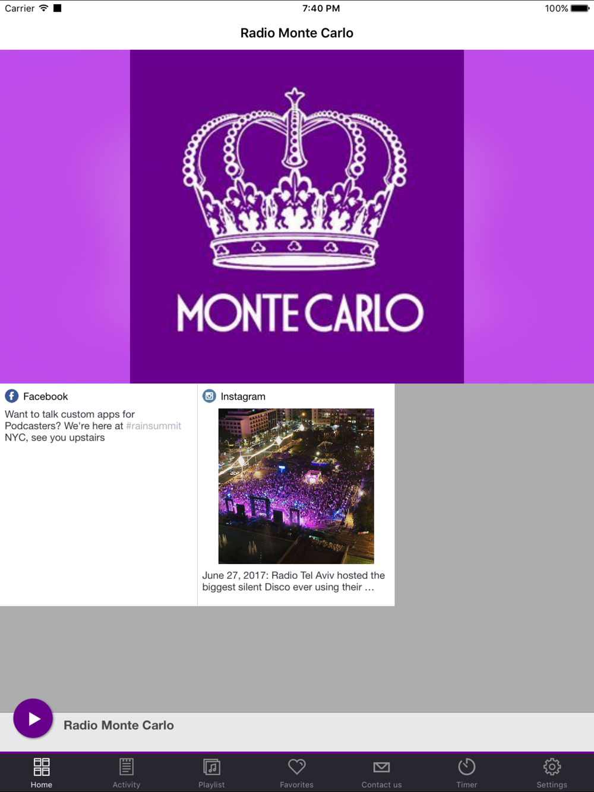Open the Settings gear icon
Image resolution: width=594 pixels, height=792 pixels.
[x=552, y=766]
